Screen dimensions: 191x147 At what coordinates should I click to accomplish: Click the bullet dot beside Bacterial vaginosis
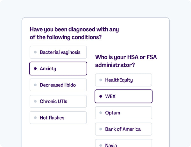coord(35,52)
